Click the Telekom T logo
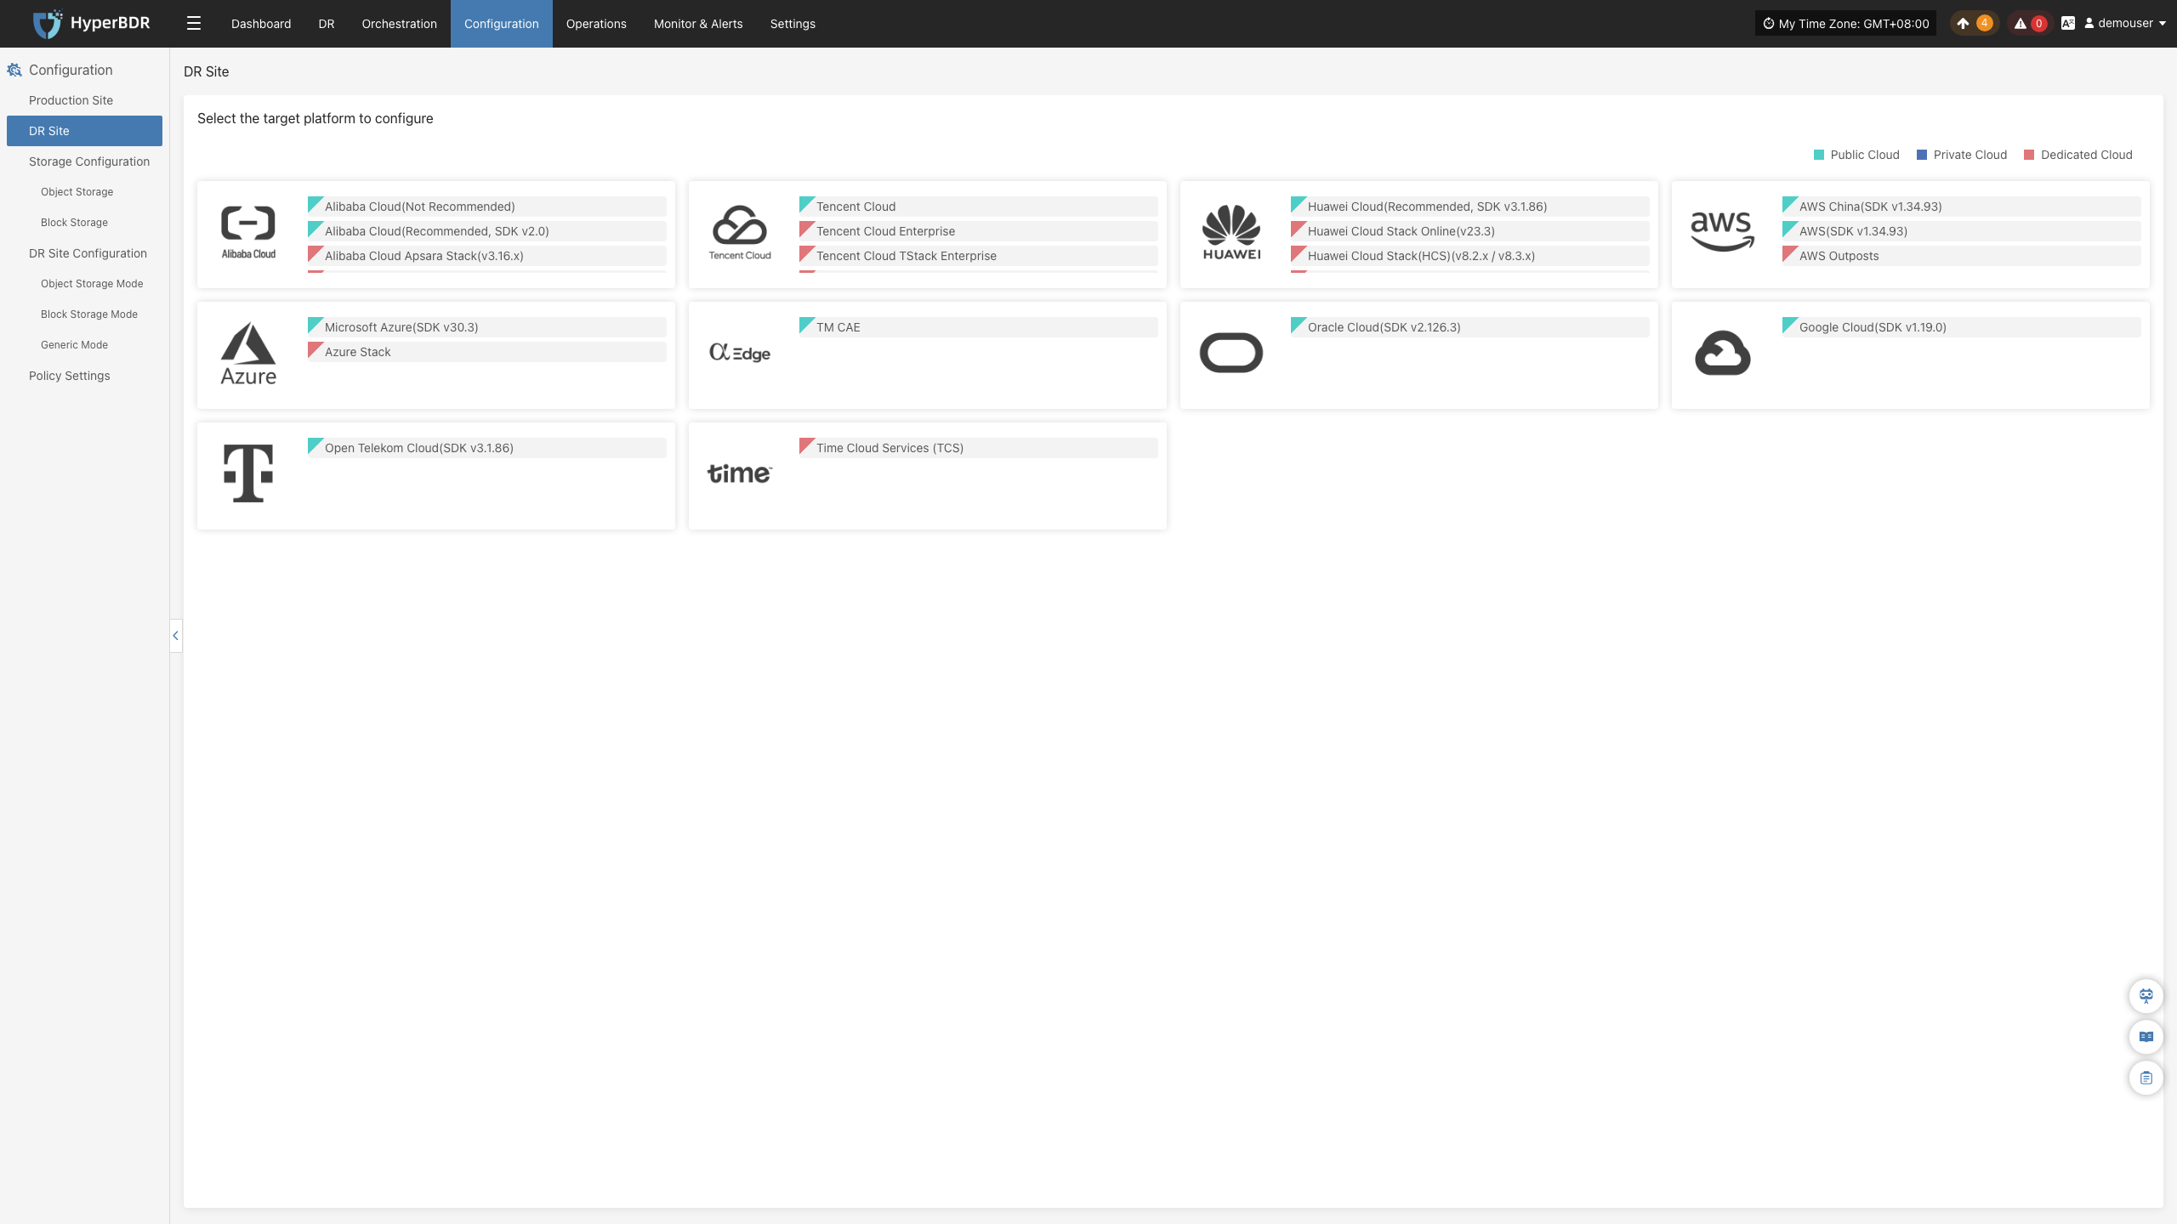Image resolution: width=2177 pixels, height=1224 pixels. [248, 473]
